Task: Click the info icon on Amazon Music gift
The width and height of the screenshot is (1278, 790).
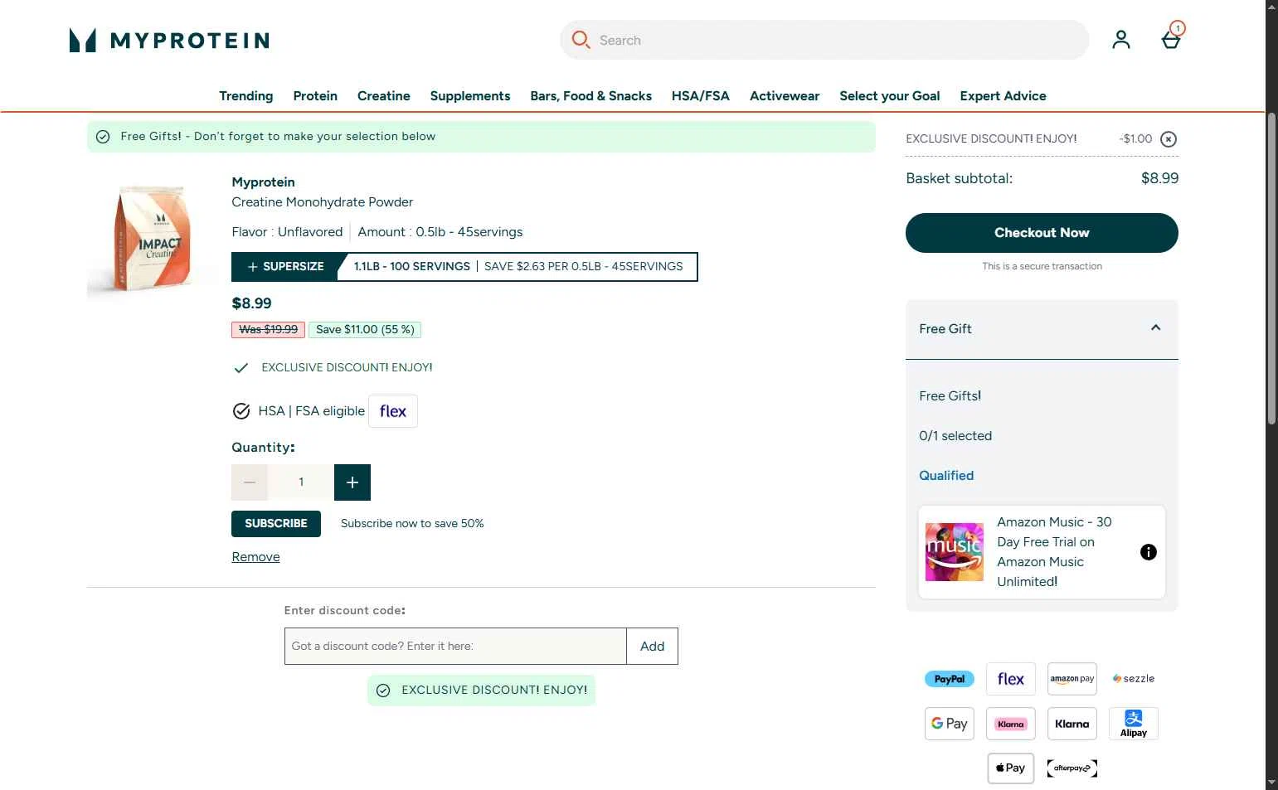Action: [x=1149, y=552]
